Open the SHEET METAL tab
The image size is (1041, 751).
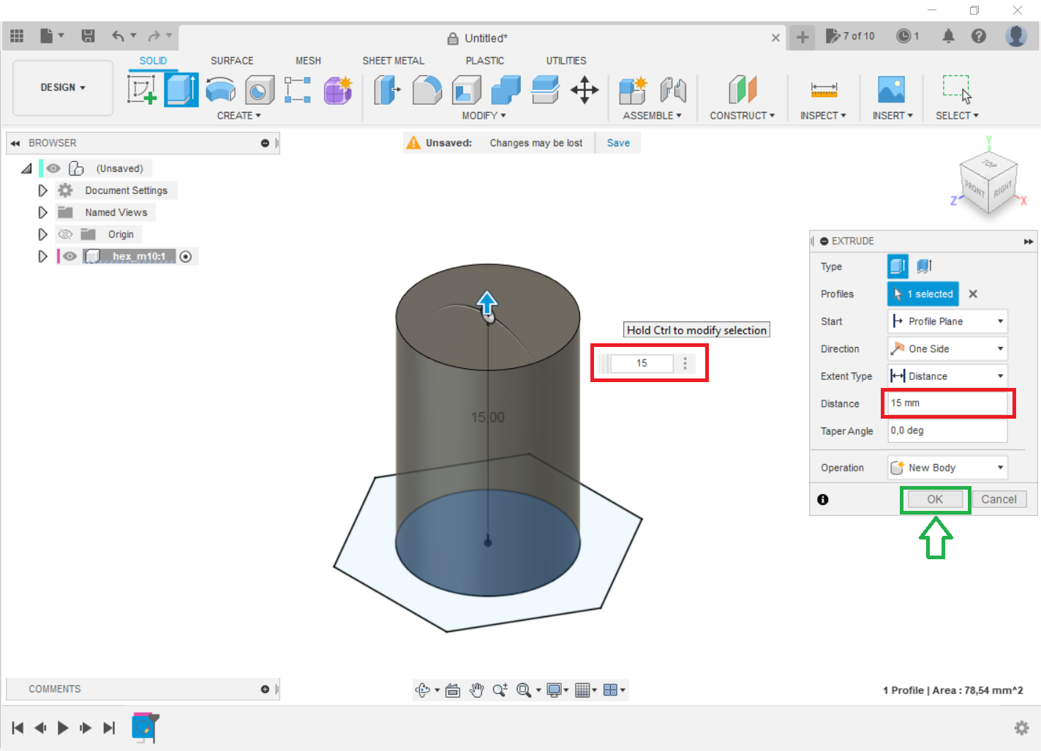tap(393, 61)
